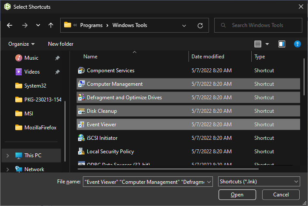Expand the address bar history dropdown
Viewport: 308px width, 206px height.
pyautogui.click(x=184, y=26)
